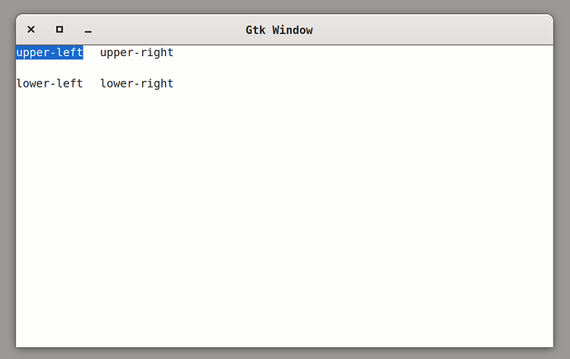Maximize the window using the square icon
The image size is (570, 359).
(x=59, y=30)
